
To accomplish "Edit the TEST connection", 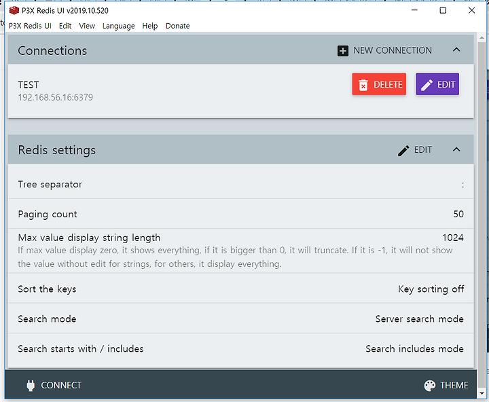I will click(x=437, y=84).
